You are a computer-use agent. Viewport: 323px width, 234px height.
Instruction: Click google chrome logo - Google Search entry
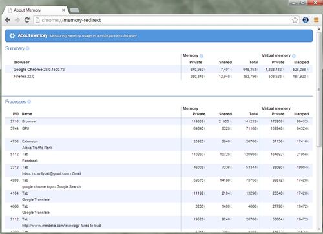point(52,186)
